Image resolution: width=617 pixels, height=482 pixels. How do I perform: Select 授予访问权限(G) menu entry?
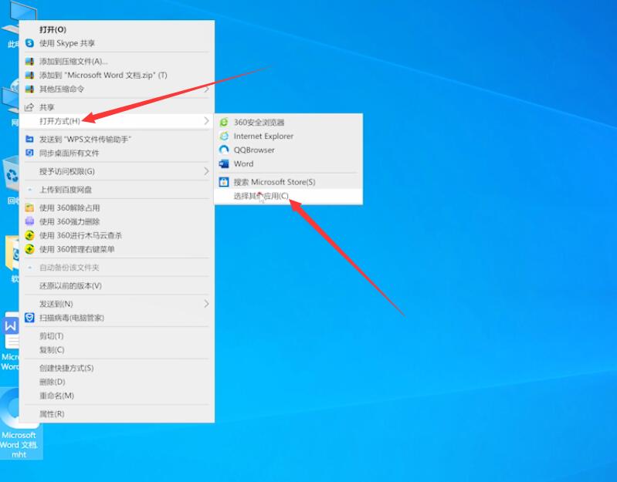[x=117, y=171]
